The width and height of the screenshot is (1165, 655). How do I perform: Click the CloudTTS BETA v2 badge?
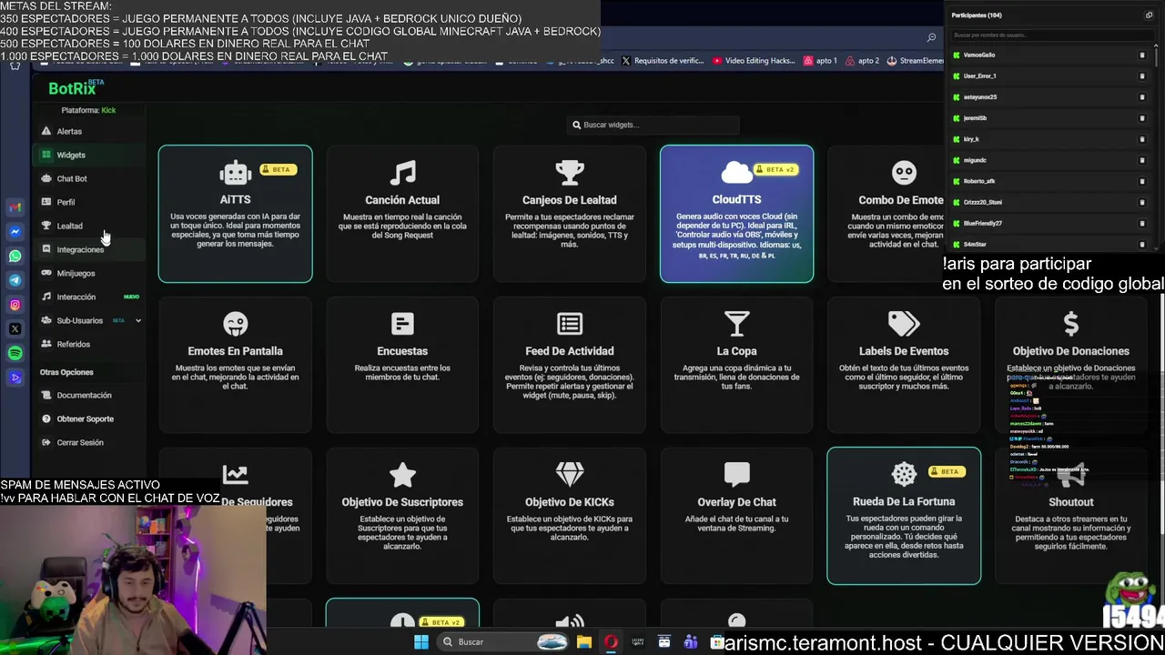click(776, 169)
